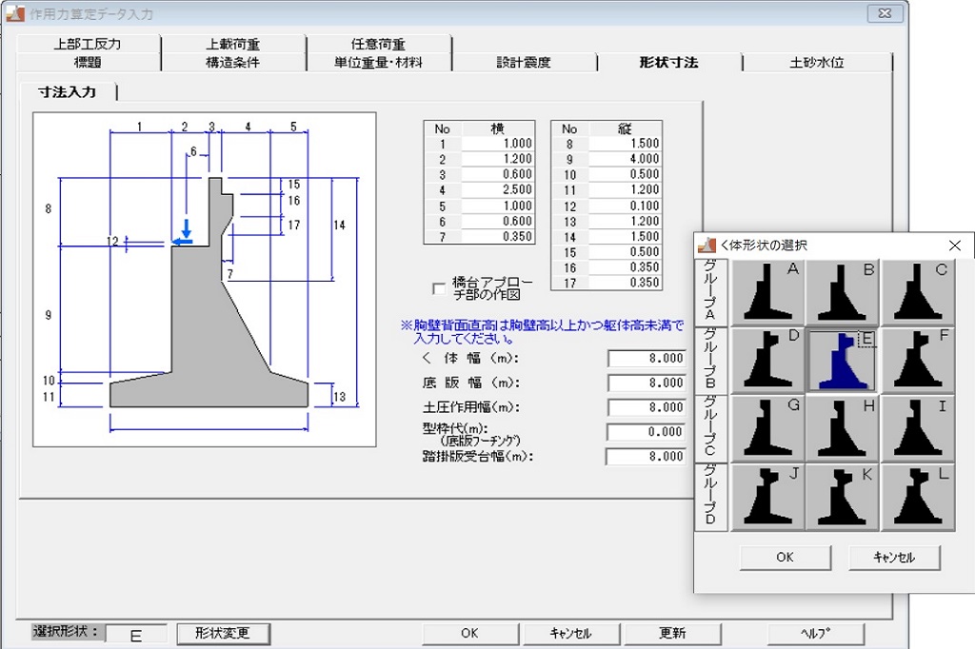Select abutment shape D thumbnail
Viewport: 975px width, 649px height.
tap(767, 360)
